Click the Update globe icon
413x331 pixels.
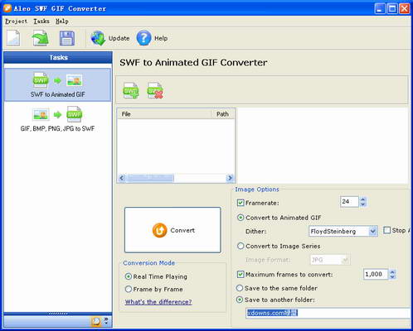point(98,38)
